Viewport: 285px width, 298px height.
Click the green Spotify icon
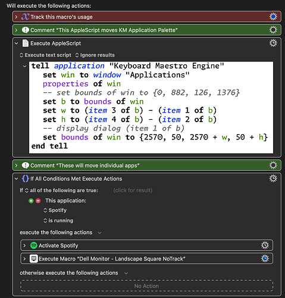[34, 246]
